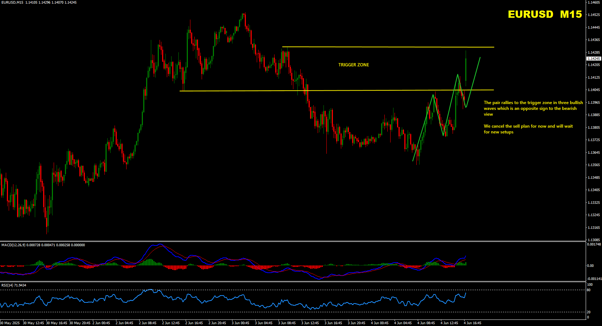Click the MACD 0.001748 scale value
The height and width of the screenshot is (326, 602).
click(x=594, y=244)
